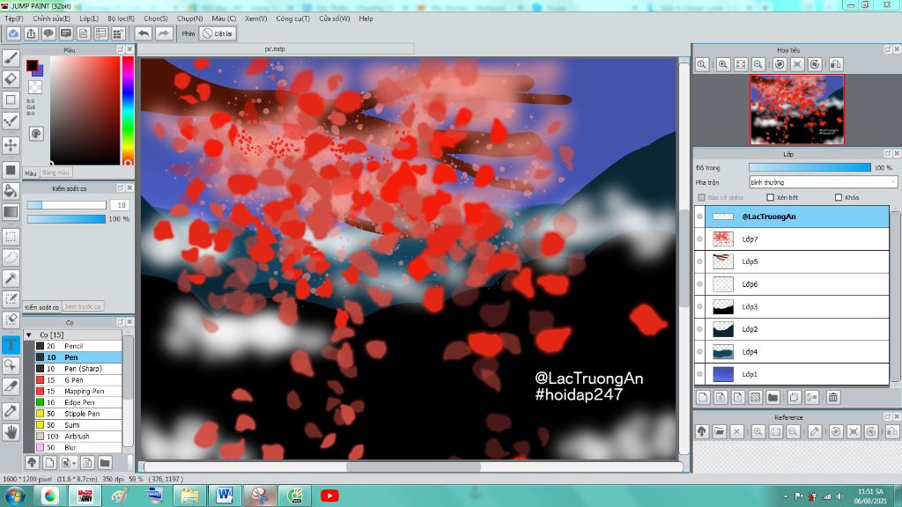The image size is (902, 507).
Task: Select the Magic Wand tool
Action: (11, 279)
